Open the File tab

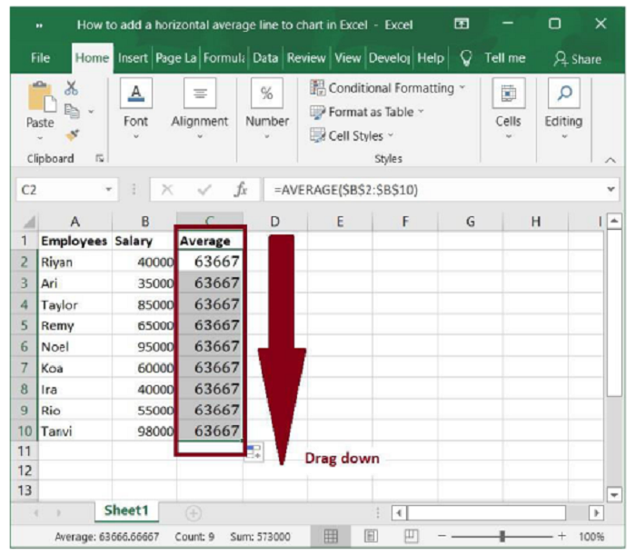[x=41, y=58]
